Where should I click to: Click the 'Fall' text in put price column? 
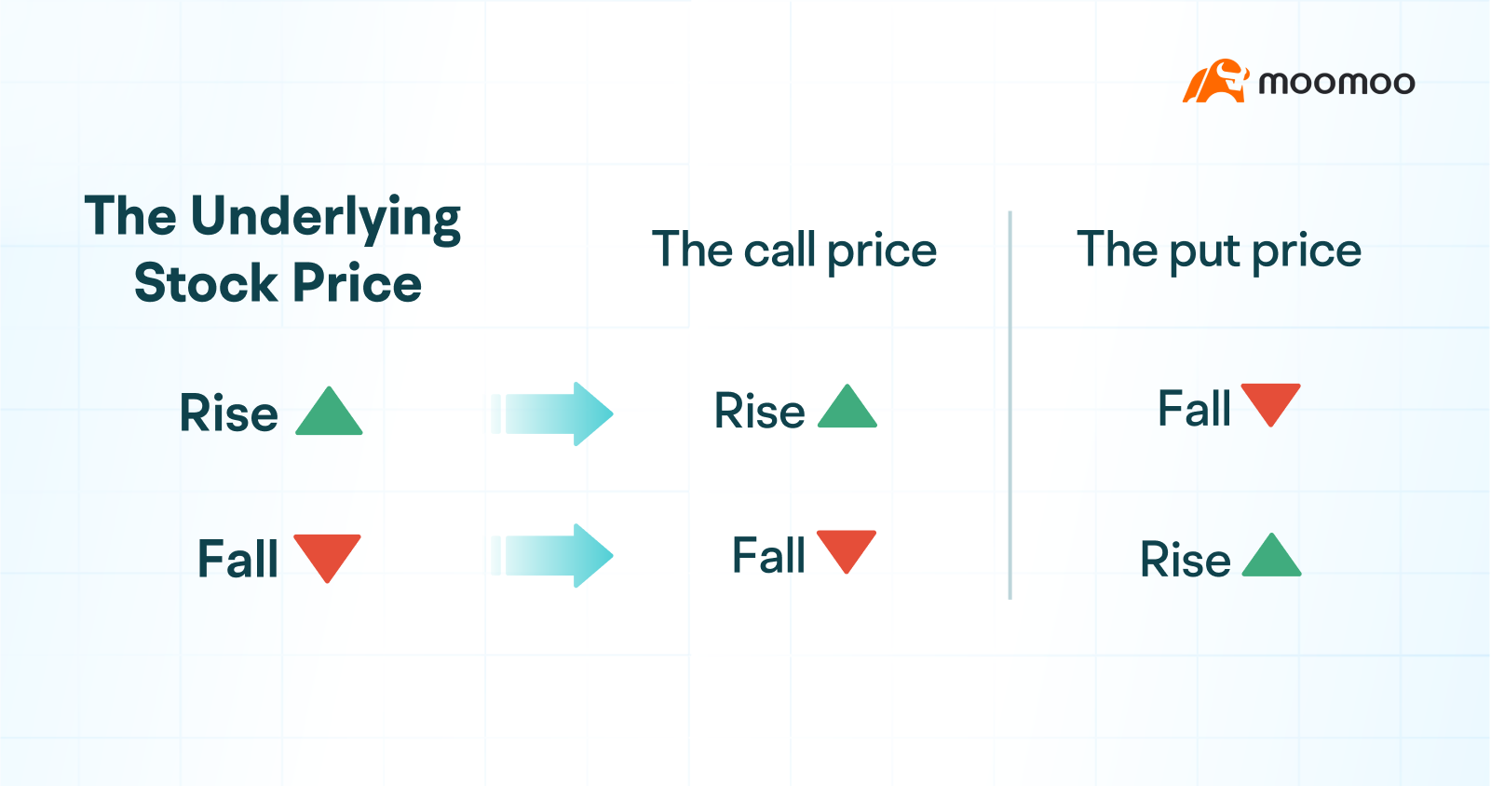coord(1194,408)
